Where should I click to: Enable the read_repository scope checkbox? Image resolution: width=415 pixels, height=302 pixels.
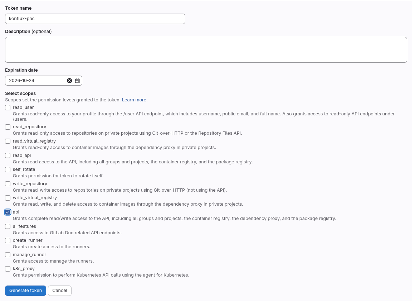tap(8, 127)
